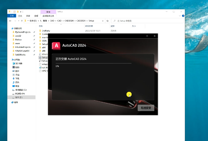Click inside the Setup search box
The image size is (208, 141).
(147, 21)
